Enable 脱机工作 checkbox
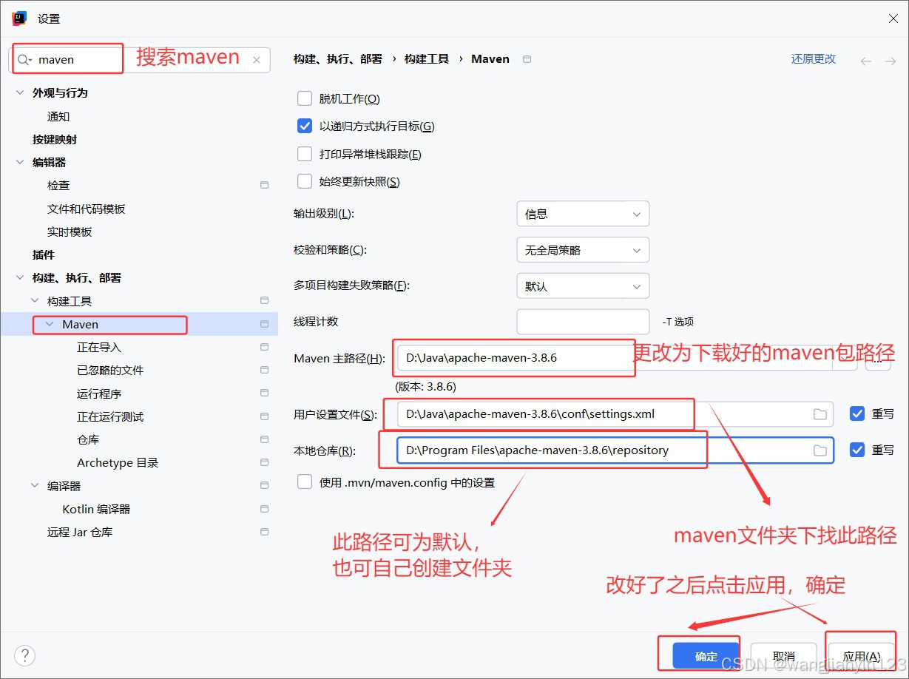 tap(305, 98)
